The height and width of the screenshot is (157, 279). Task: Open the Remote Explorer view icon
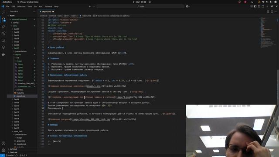coord(3,41)
